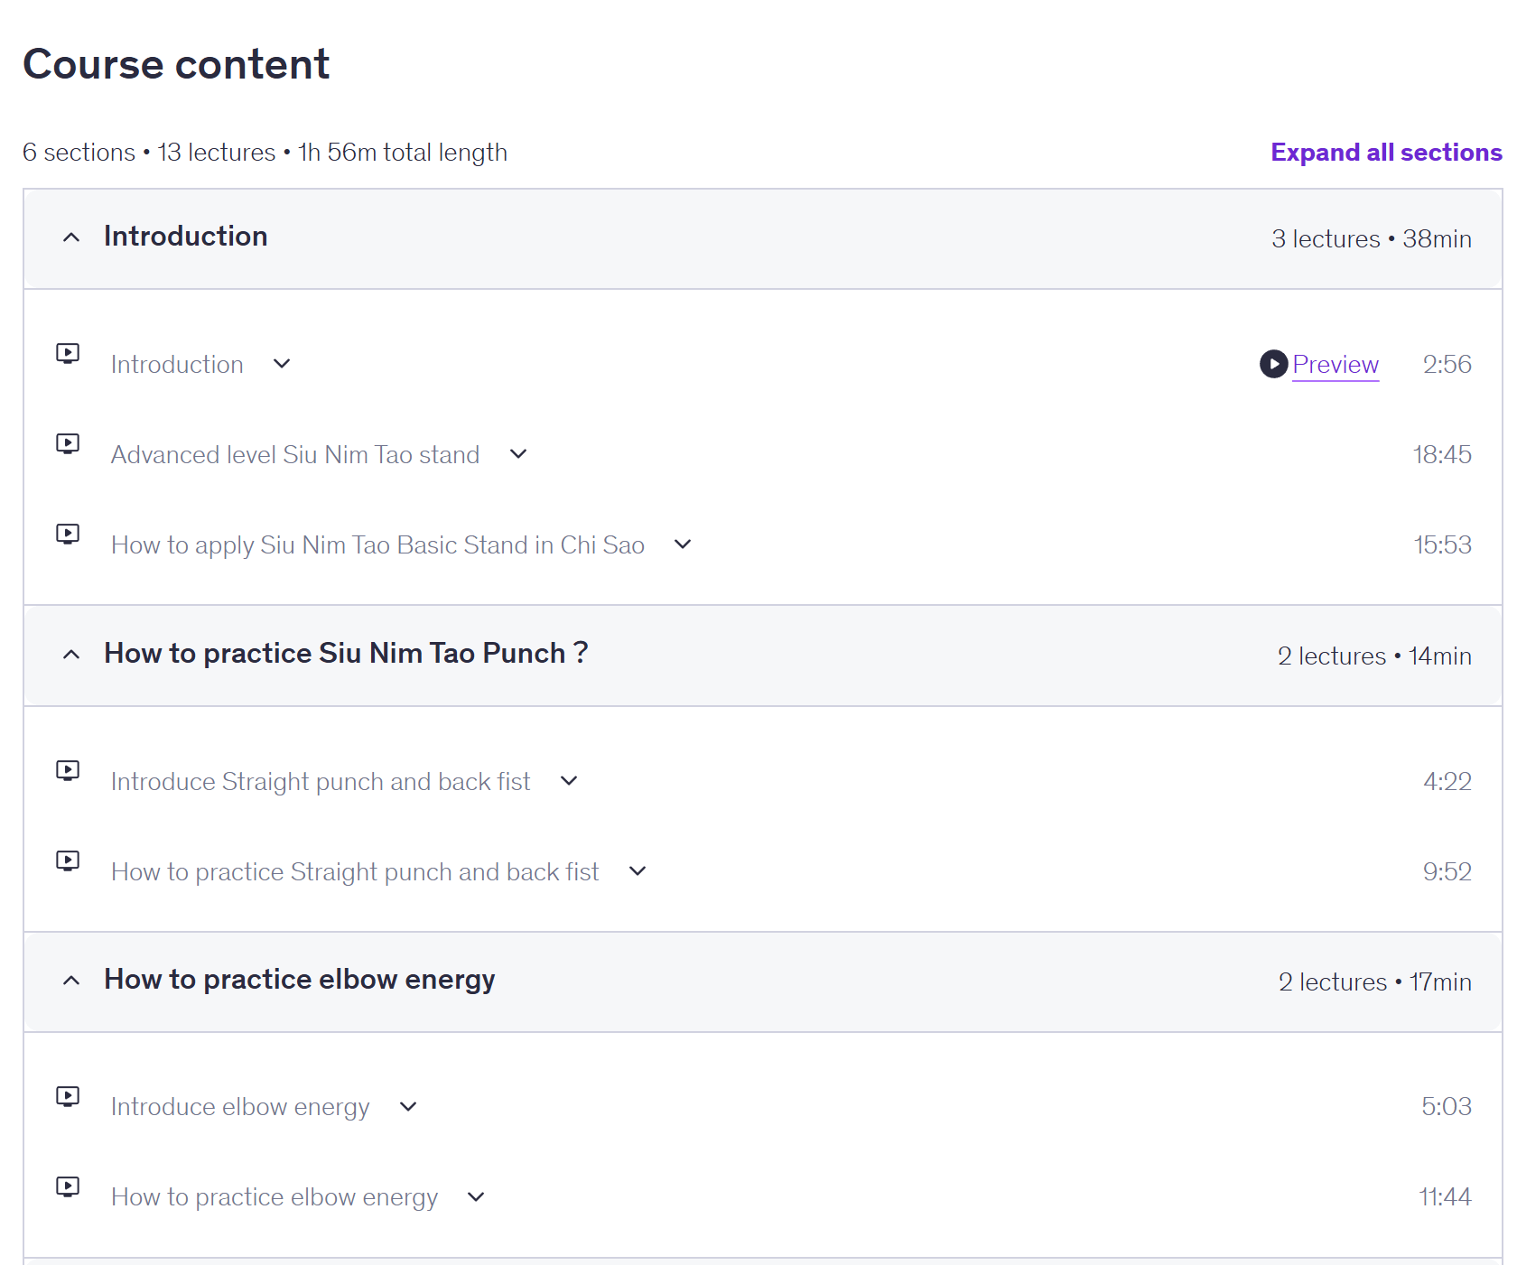Click the Preview play circle icon
This screenshot has width=1517, height=1265.
pyautogui.click(x=1273, y=364)
